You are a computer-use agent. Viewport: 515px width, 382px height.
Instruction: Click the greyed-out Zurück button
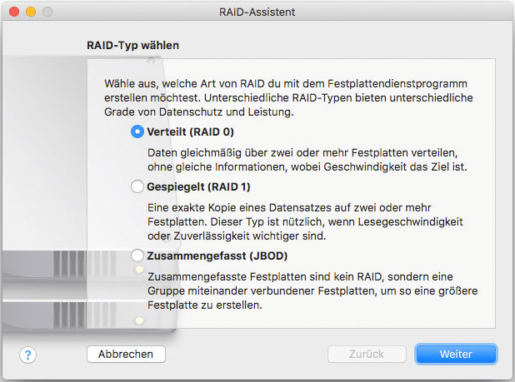click(x=367, y=355)
